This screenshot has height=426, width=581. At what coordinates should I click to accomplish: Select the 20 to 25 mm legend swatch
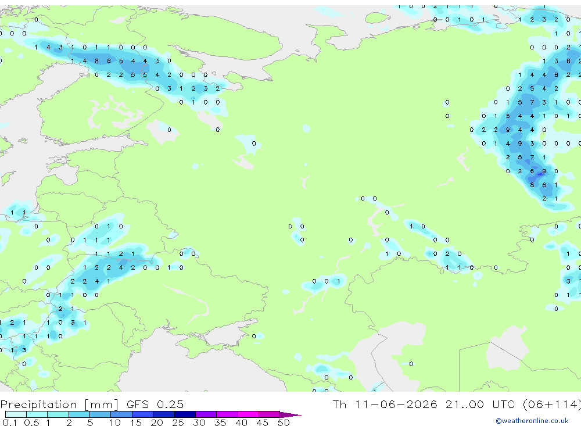point(163,414)
